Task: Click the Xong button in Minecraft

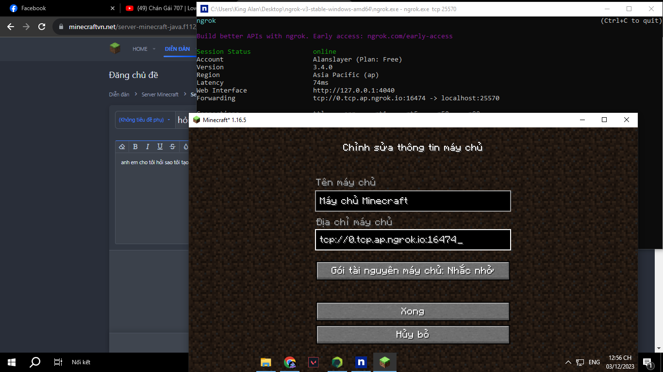Action: point(413,311)
